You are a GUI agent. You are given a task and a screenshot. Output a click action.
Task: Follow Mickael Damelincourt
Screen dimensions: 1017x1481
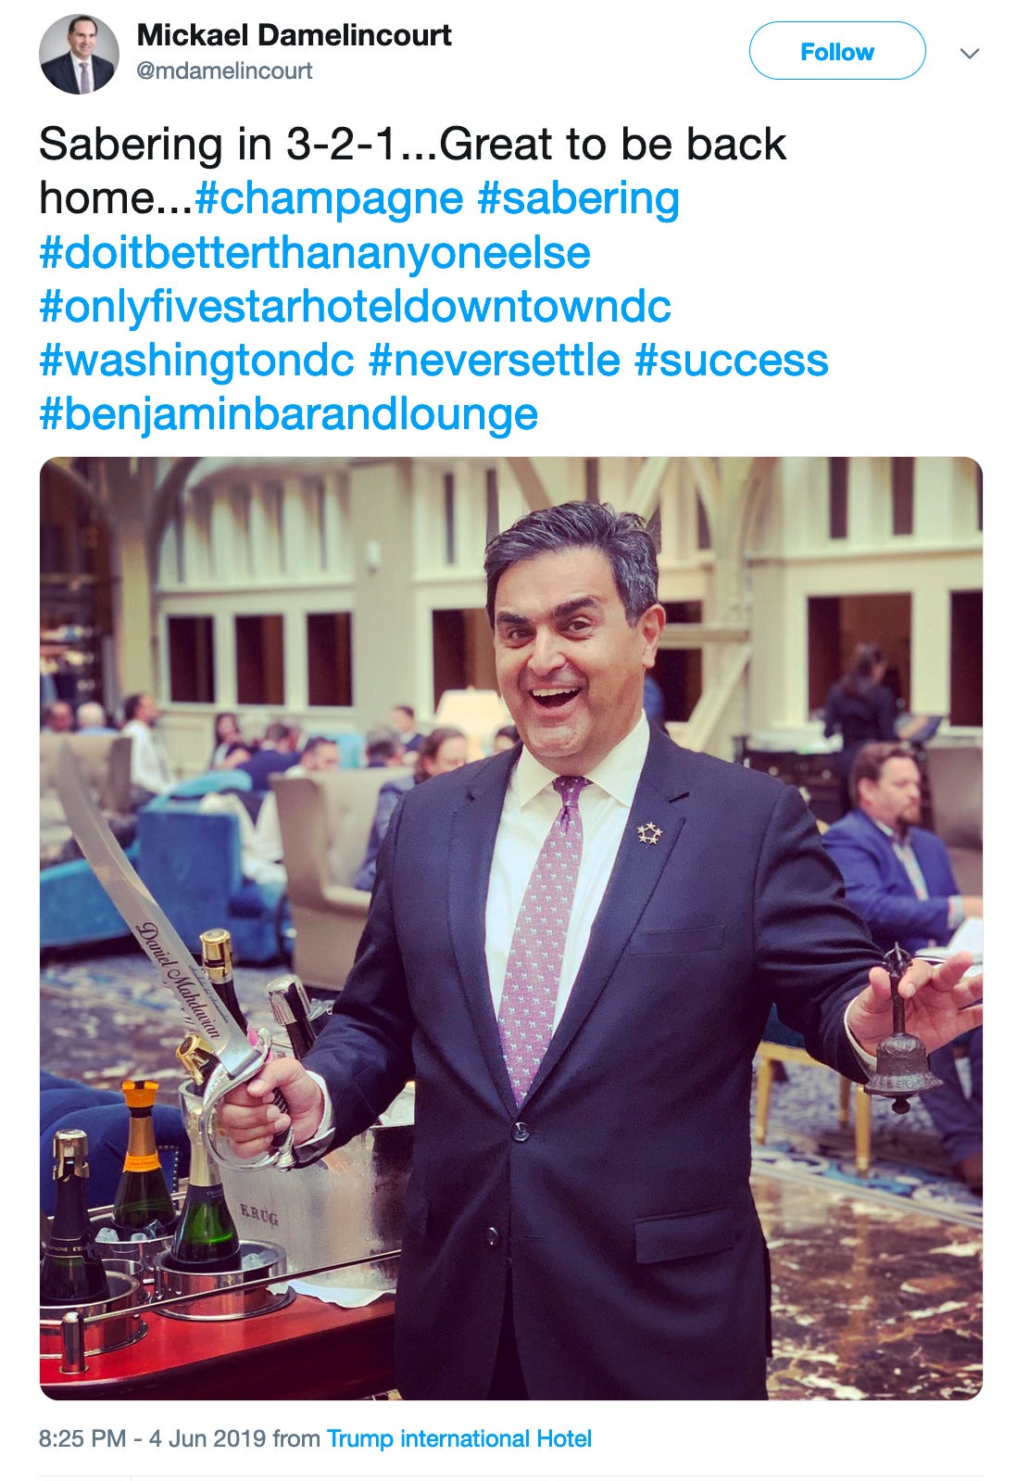[836, 51]
